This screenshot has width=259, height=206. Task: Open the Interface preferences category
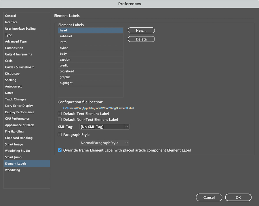click(27, 22)
